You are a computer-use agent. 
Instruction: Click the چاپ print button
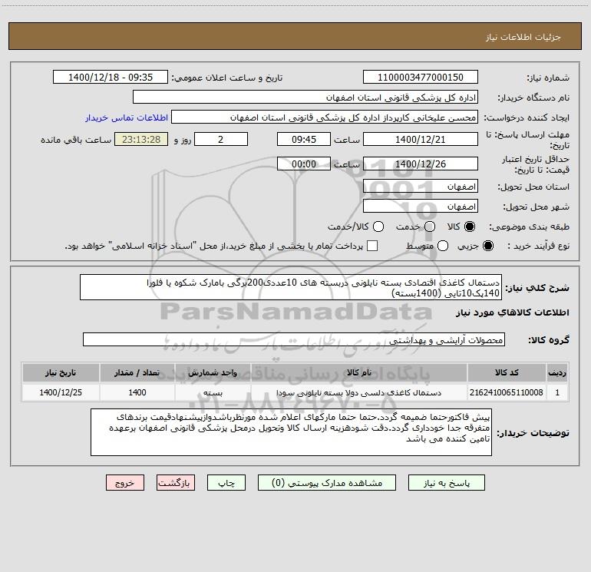point(226,483)
